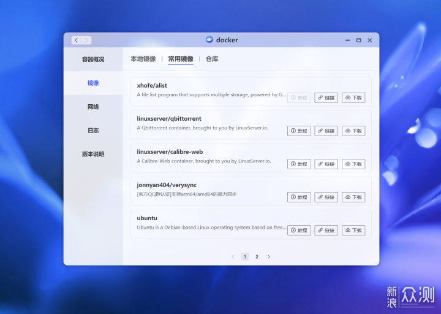Screen dimensions: 441x314
Task: Download the ubuntu image
Action: (x=353, y=231)
